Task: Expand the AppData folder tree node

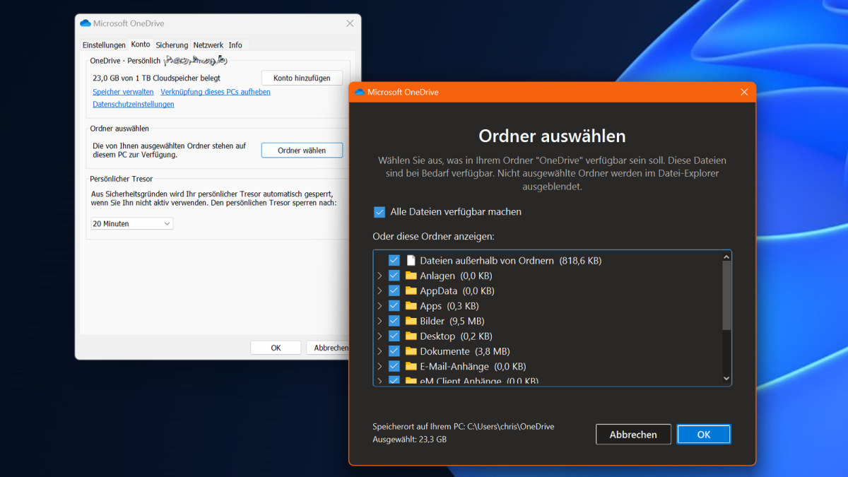Action: point(379,290)
